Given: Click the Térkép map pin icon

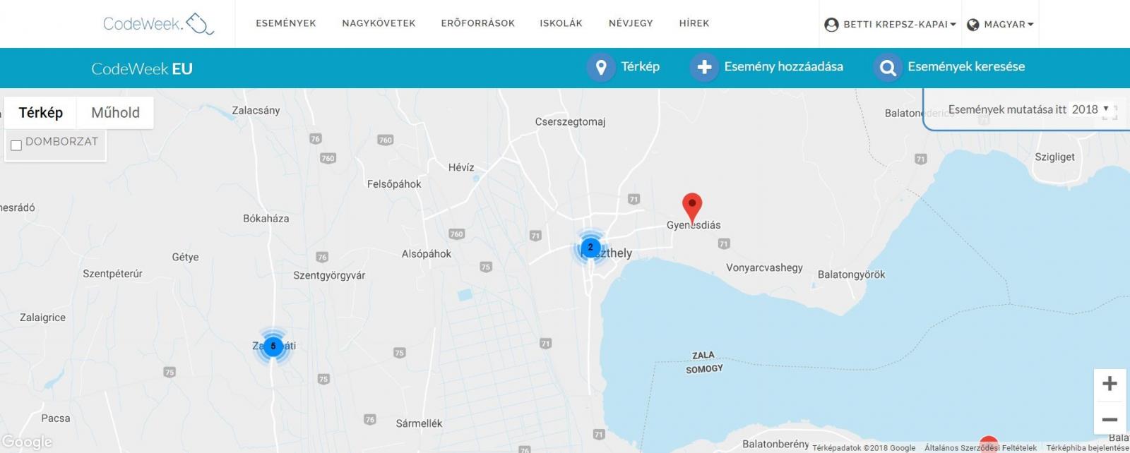Looking at the screenshot, I should click(601, 67).
